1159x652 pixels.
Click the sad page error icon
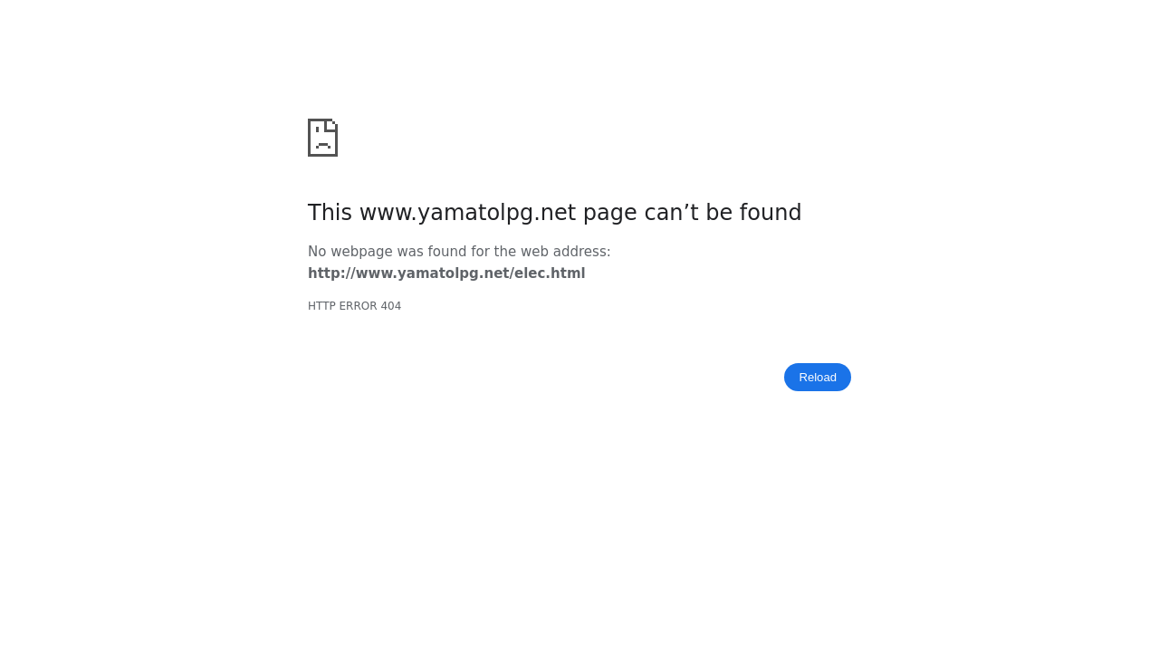[322, 138]
